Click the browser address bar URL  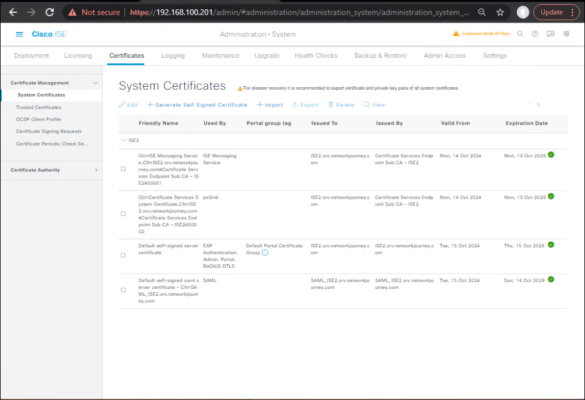click(x=300, y=12)
